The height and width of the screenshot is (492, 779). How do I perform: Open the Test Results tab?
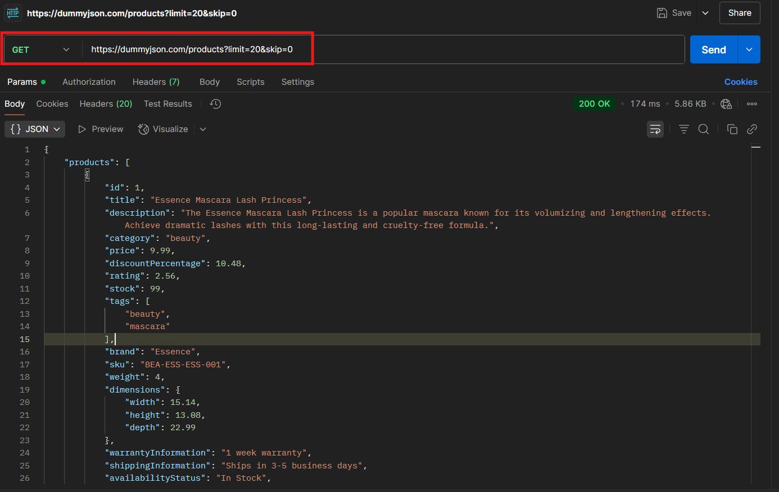(167, 104)
